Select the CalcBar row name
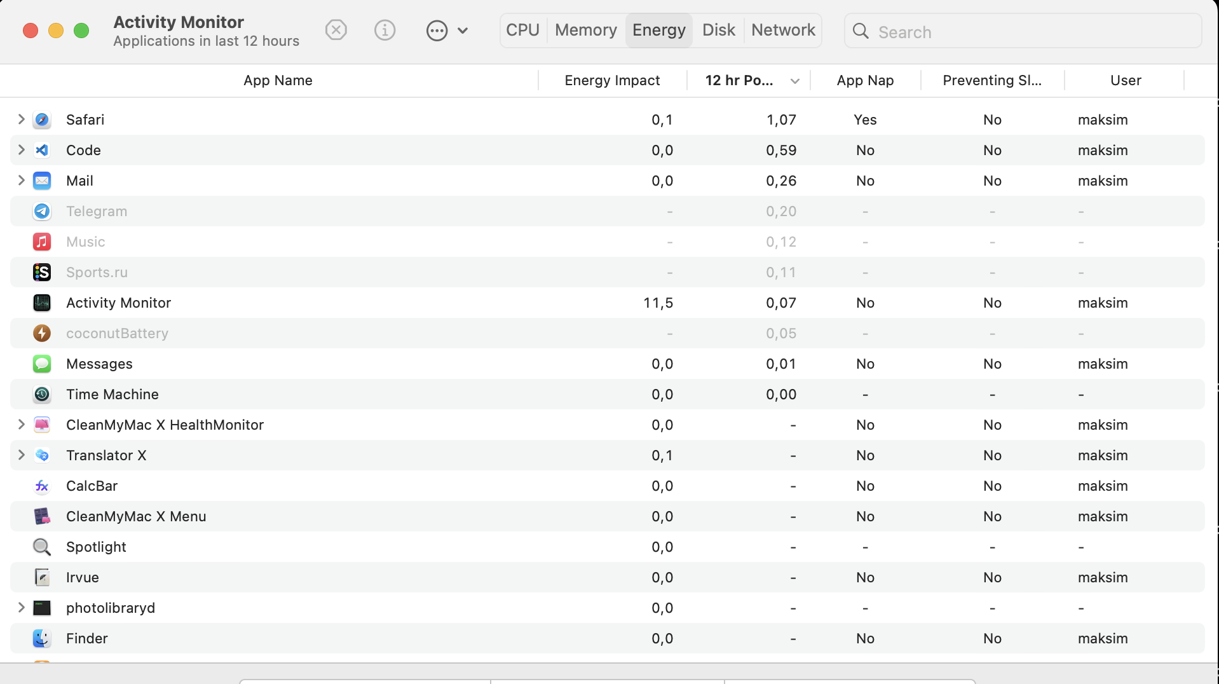 point(92,486)
